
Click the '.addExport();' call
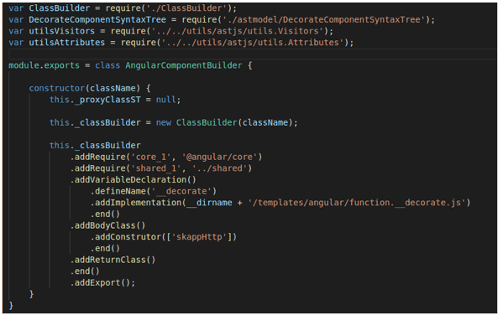pyautogui.click(x=102, y=282)
